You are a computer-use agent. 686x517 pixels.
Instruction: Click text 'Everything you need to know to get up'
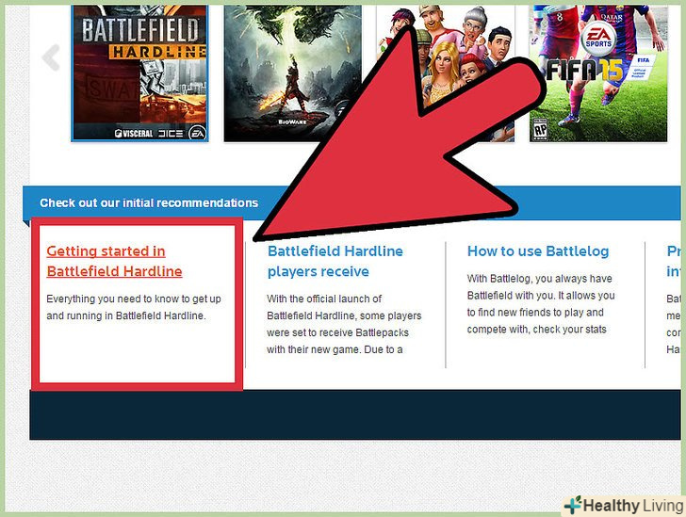click(x=134, y=299)
